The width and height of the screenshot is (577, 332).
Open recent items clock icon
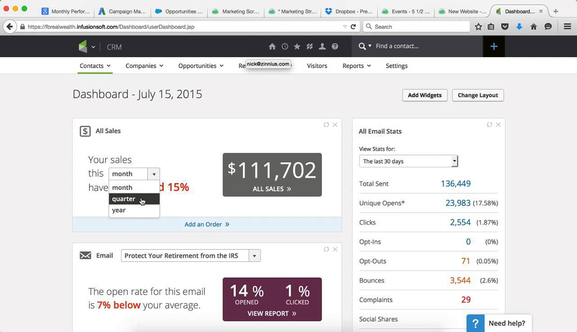[285, 47]
